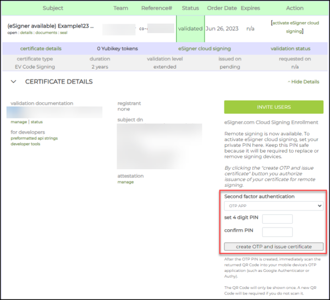Click the confirm PIN field
Image resolution: width=330 pixels, height=300 pixels.
(277, 232)
